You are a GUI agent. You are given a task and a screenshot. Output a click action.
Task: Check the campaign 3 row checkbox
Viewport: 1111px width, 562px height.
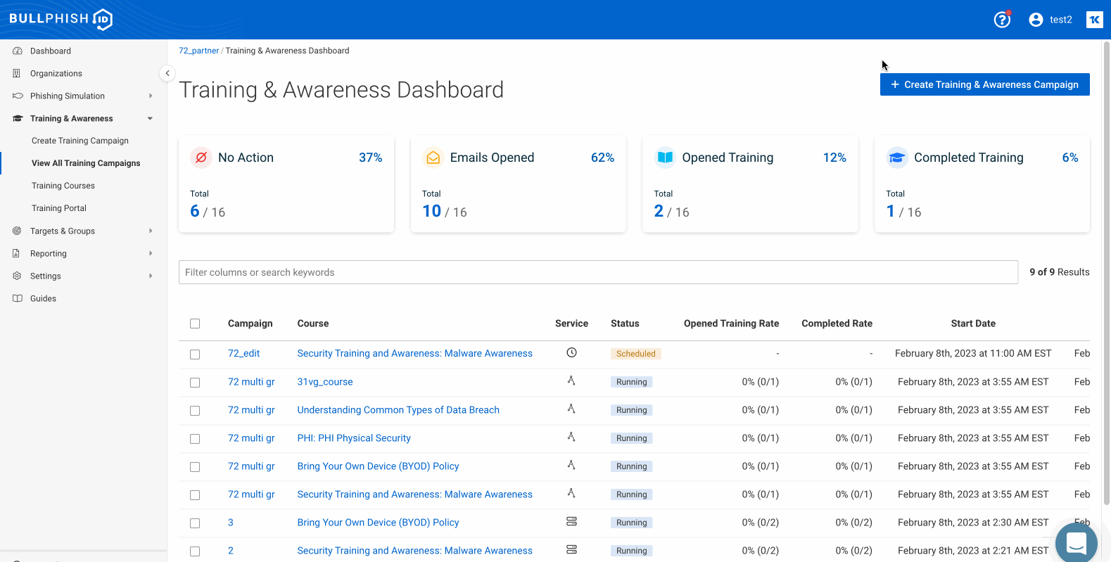click(195, 523)
